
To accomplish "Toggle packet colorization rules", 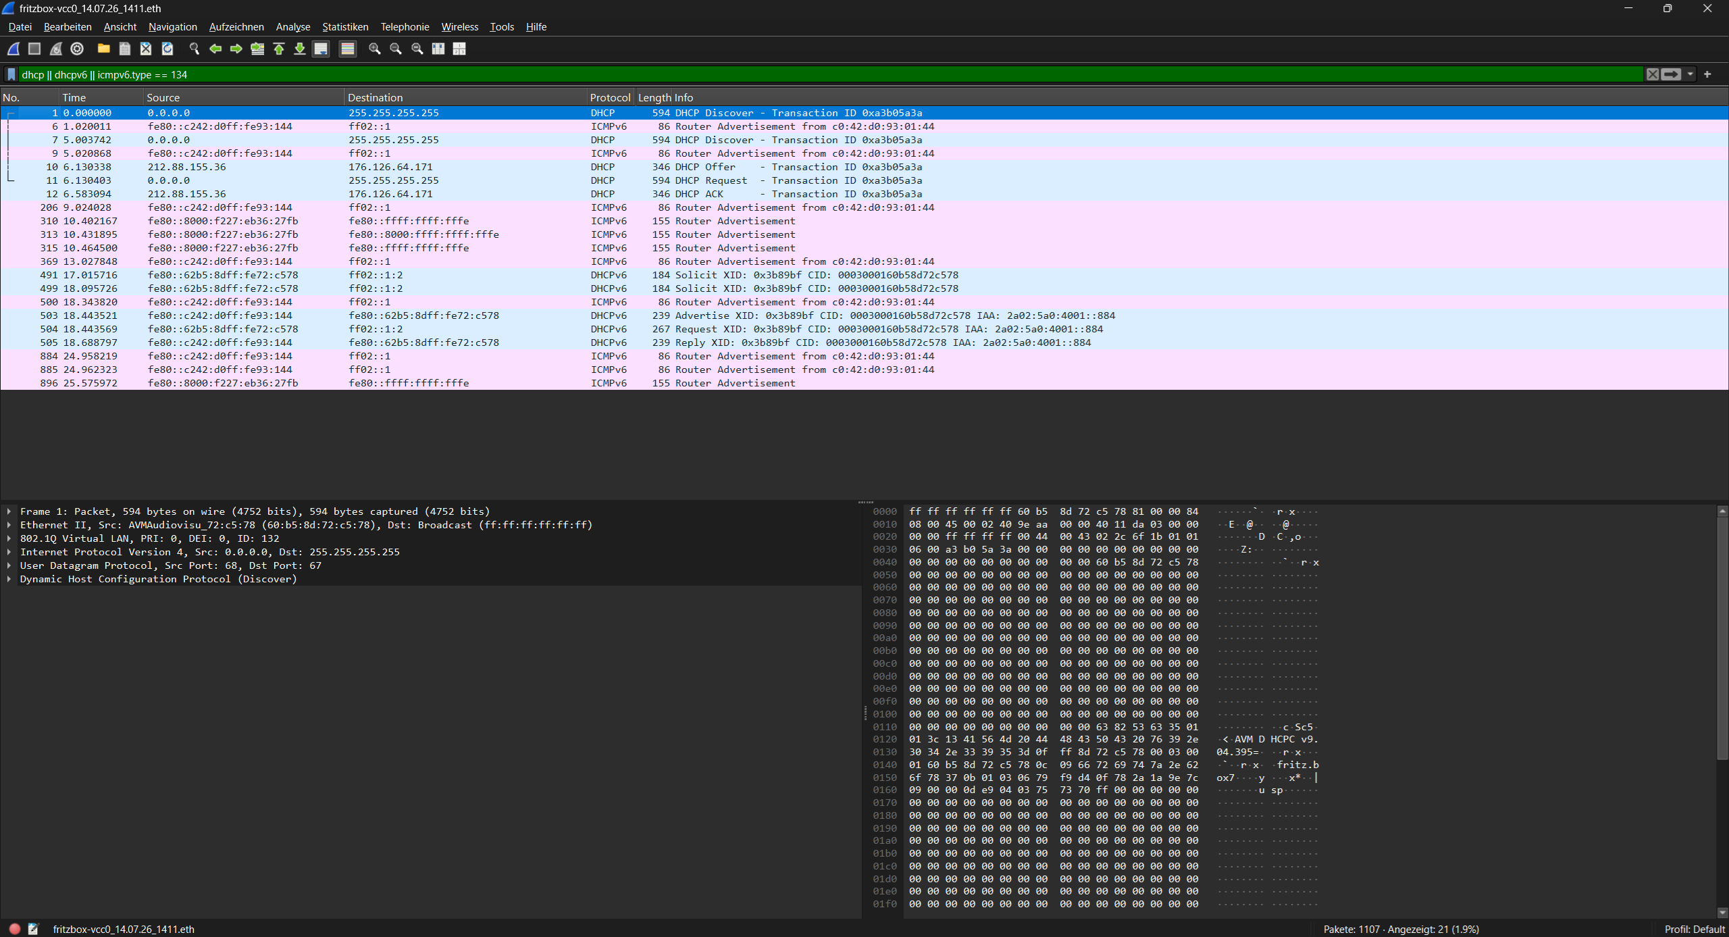I will click(348, 49).
